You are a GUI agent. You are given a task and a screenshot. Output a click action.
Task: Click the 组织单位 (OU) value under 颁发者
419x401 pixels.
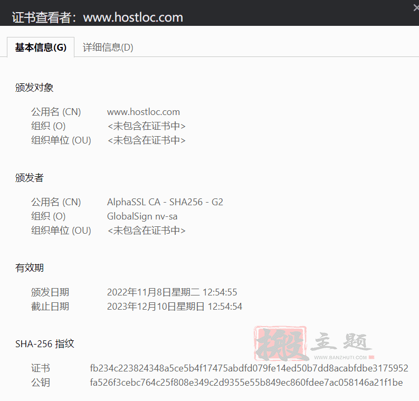[x=146, y=231]
